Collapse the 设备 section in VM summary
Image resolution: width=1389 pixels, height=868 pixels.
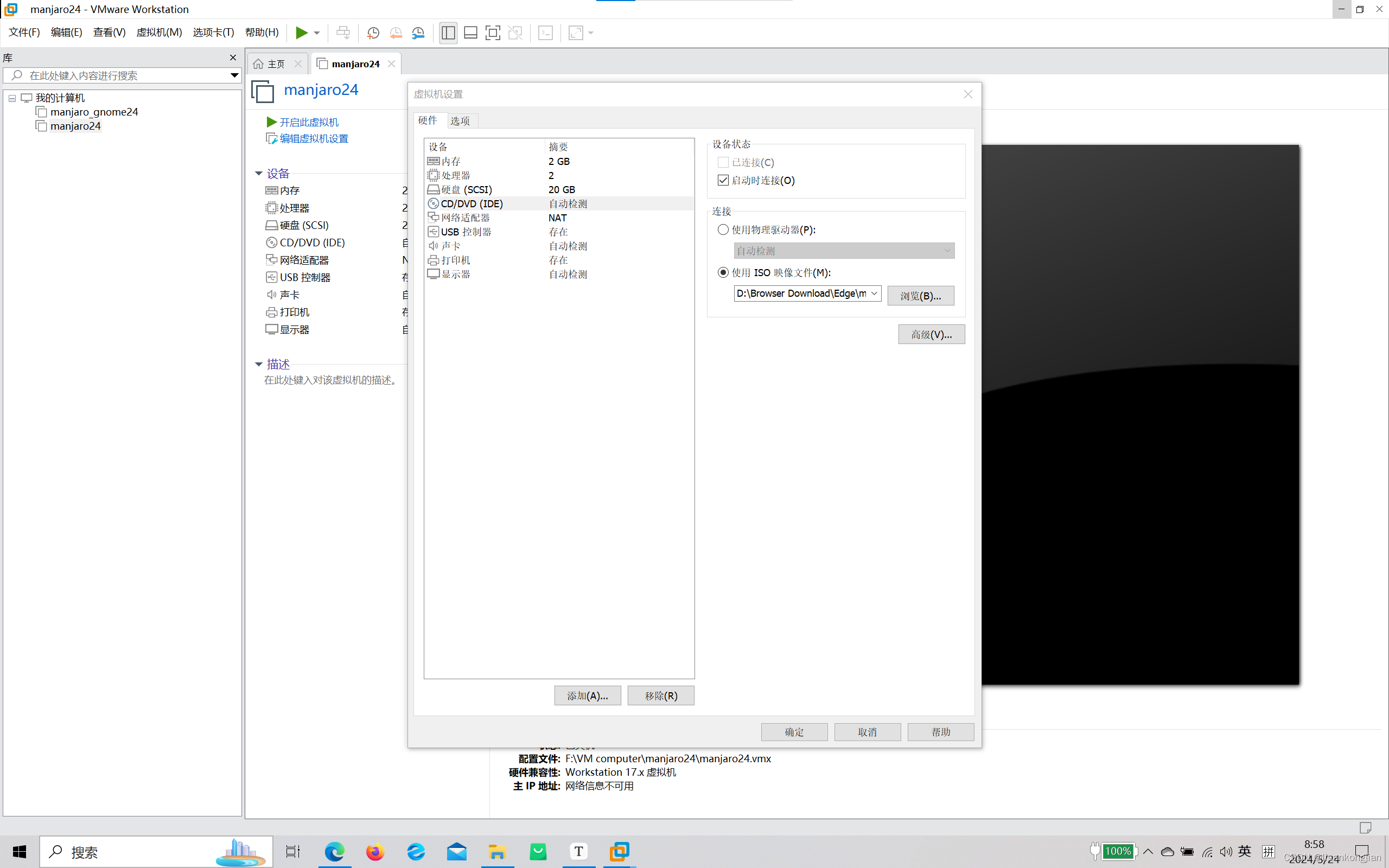tap(259, 174)
